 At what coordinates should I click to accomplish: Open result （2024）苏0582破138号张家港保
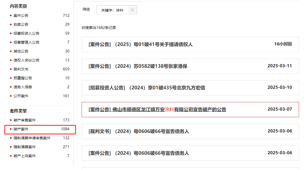pyautogui.click(x=138, y=66)
